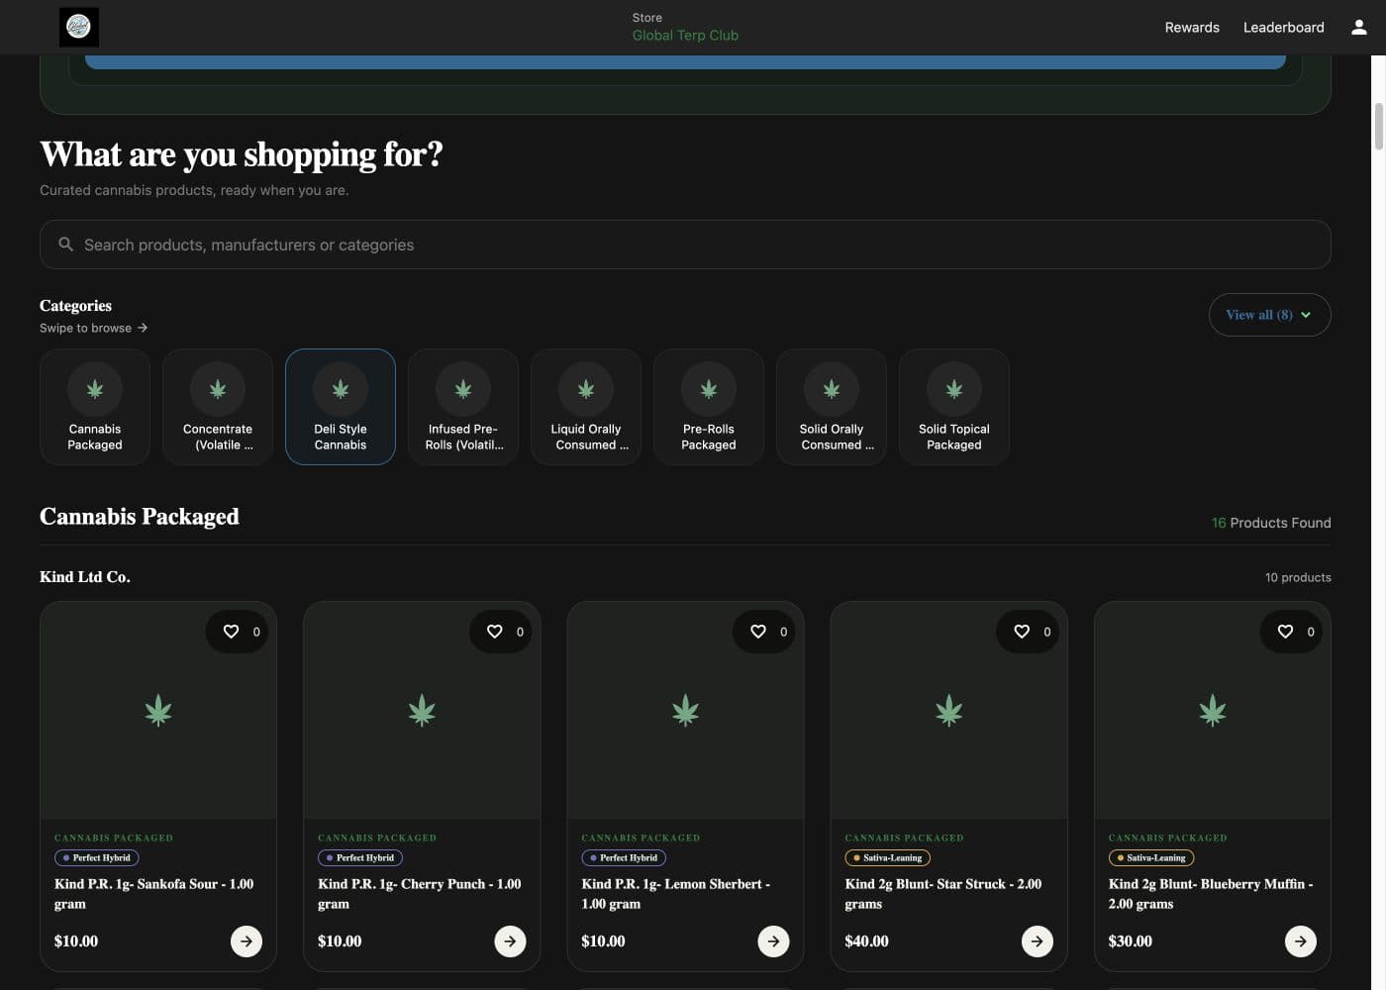This screenshot has width=1386, height=990.
Task: Select the Deli Style Cannabis category
Action: coord(341,407)
